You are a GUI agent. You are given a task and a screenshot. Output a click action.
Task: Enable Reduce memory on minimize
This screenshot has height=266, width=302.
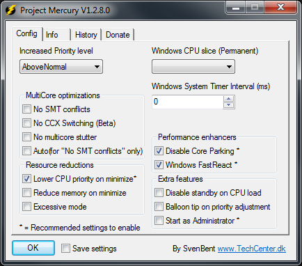(x=26, y=192)
